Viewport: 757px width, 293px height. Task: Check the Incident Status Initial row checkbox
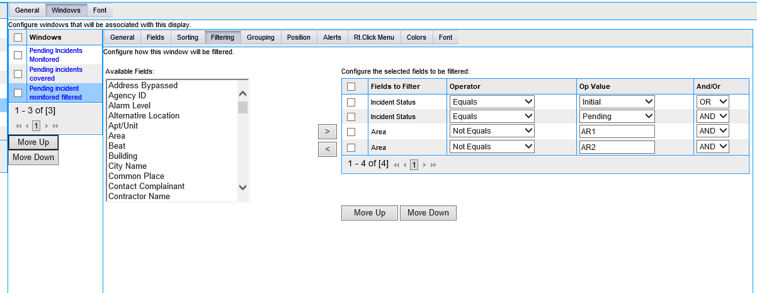pyautogui.click(x=351, y=102)
